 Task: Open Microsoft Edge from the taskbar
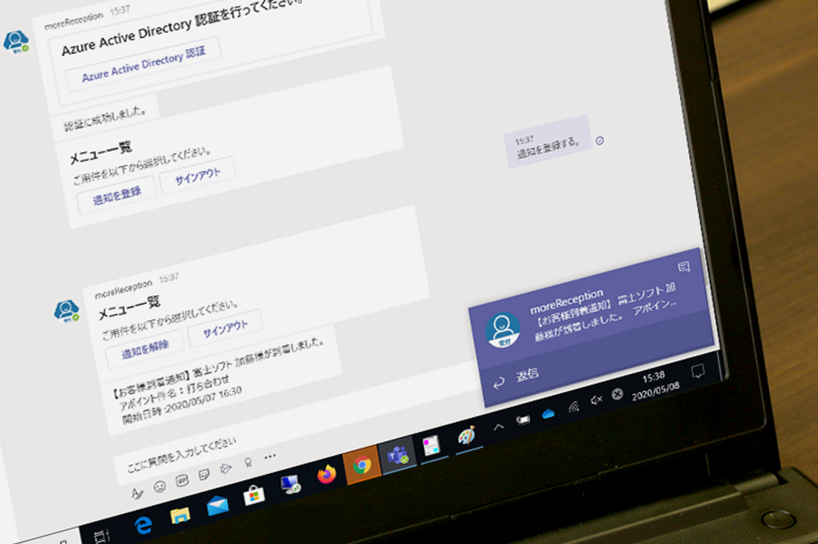[143, 525]
